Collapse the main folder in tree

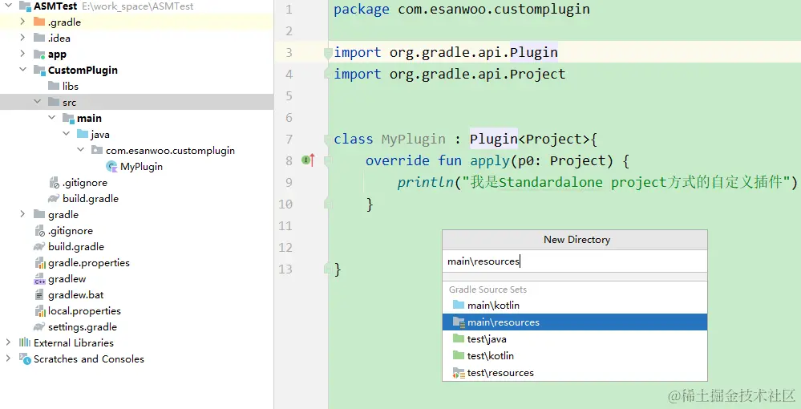(51, 118)
